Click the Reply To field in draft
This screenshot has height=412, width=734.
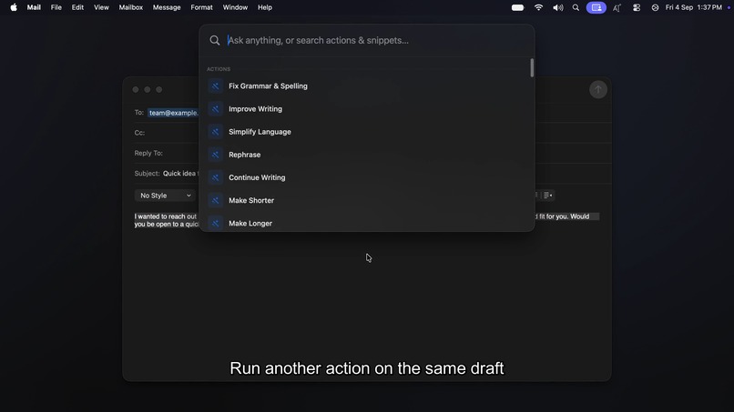[166, 153]
